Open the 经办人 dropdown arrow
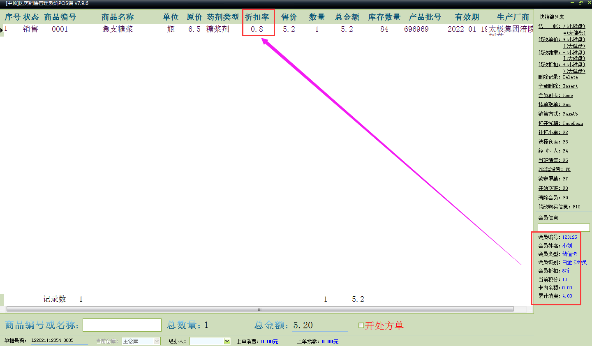The image size is (592, 346). click(x=227, y=341)
